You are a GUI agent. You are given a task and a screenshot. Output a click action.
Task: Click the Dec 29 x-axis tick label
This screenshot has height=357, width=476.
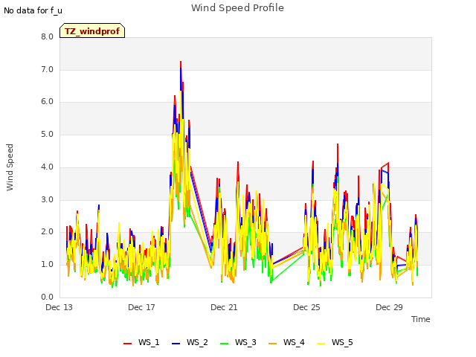(x=389, y=307)
